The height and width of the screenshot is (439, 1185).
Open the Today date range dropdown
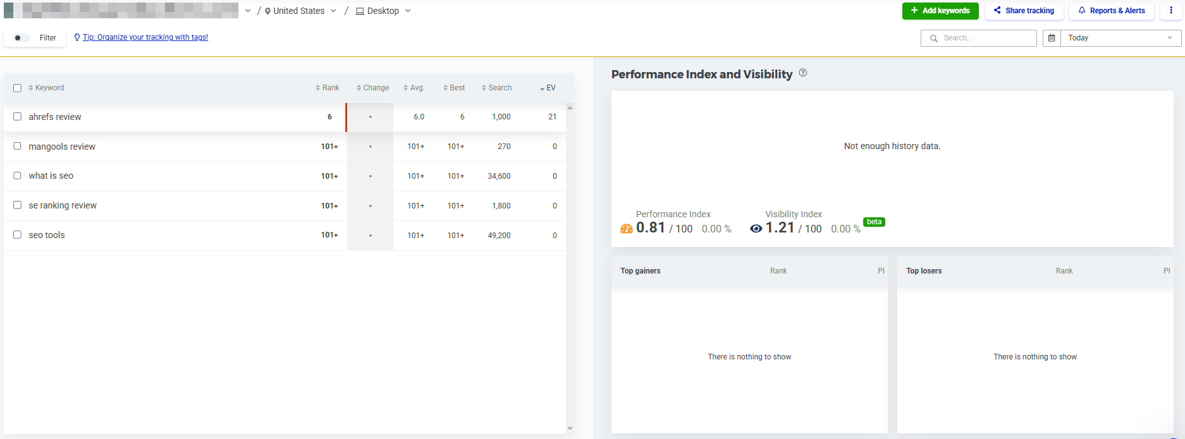(x=1121, y=38)
